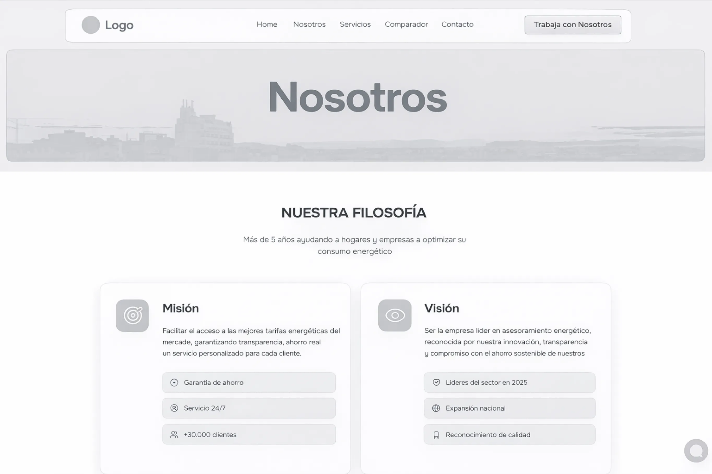Click the clientes people icon
The height and width of the screenshot is (474, 712).
coord(174,435)
